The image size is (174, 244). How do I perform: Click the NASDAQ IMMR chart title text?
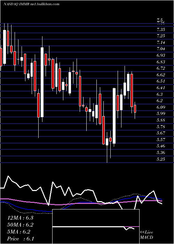pyautogui.click(x=31, y=4)
